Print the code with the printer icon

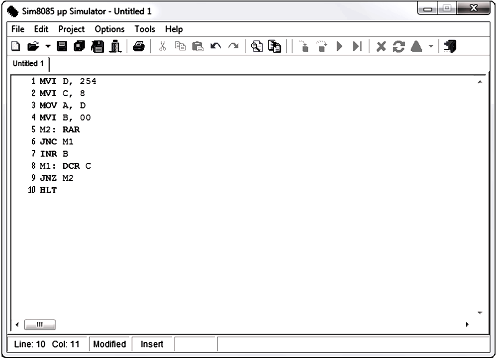139,46
